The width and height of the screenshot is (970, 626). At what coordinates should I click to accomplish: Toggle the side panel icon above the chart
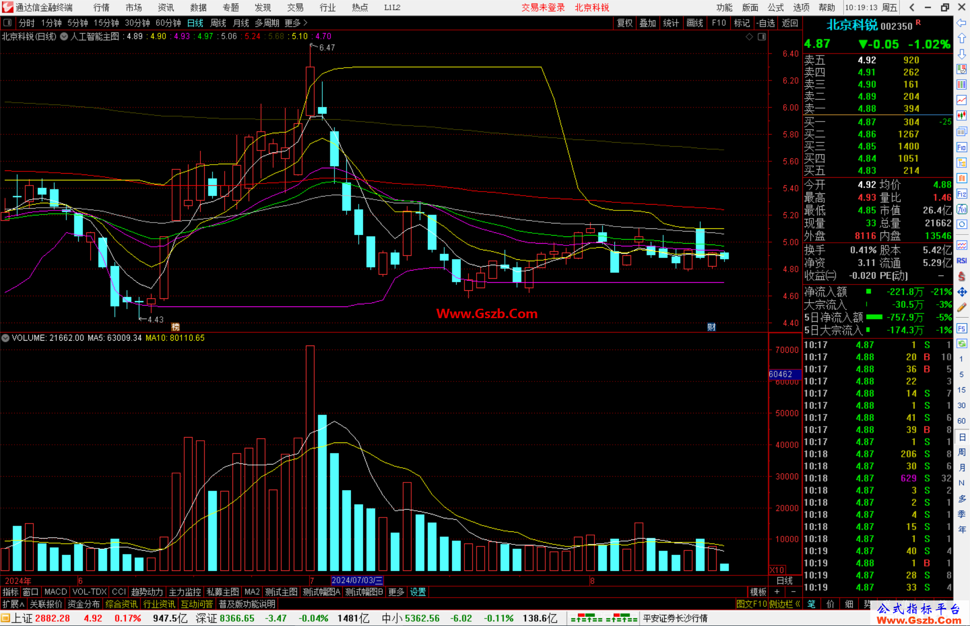pyautogui.click(x=762, y=37)
